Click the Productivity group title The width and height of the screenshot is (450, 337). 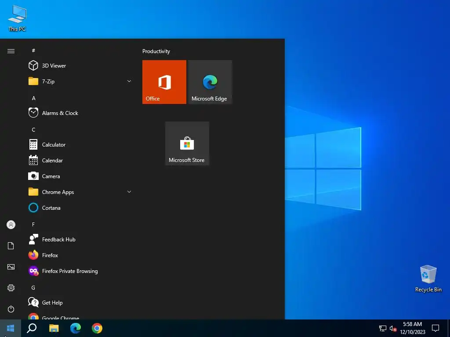tap(156, 51)
